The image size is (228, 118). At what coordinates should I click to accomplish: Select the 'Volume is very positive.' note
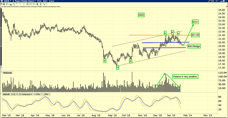(185, 77)
